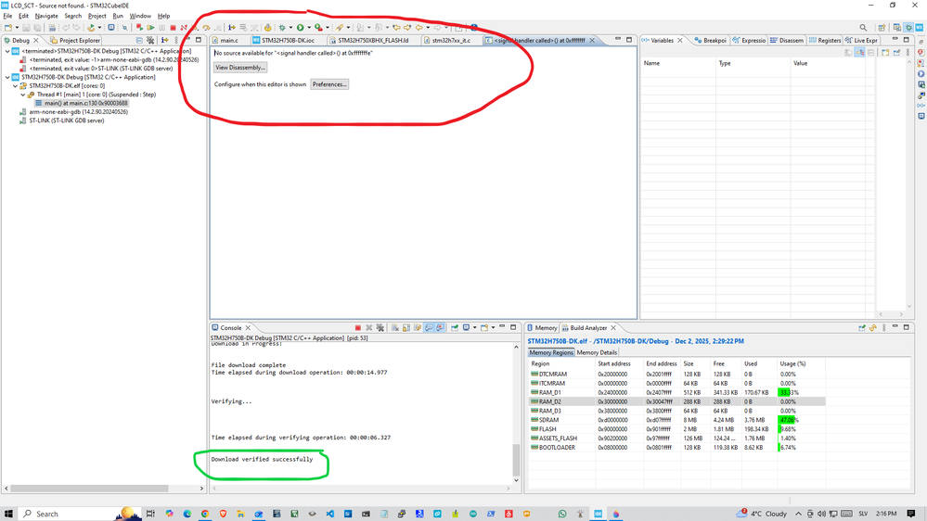Open Display Selected Console dropdown arrow

pos(475,327)
